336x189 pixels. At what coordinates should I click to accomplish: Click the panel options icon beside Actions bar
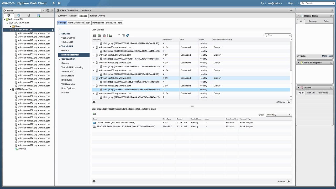[291, 10]
